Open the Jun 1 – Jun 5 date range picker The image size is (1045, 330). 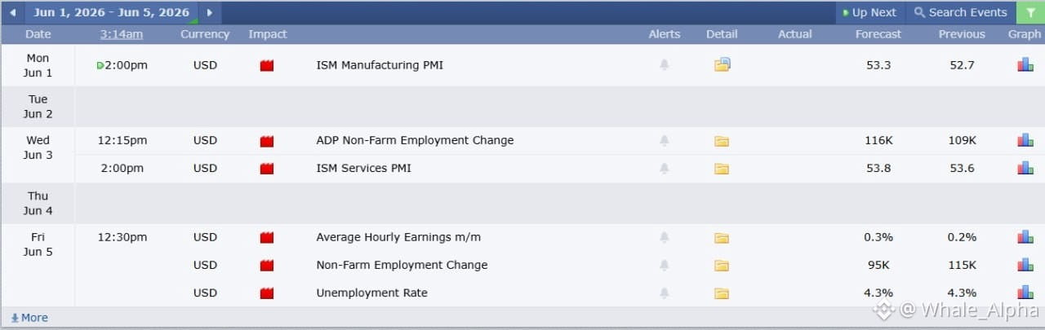pos(112,12)
